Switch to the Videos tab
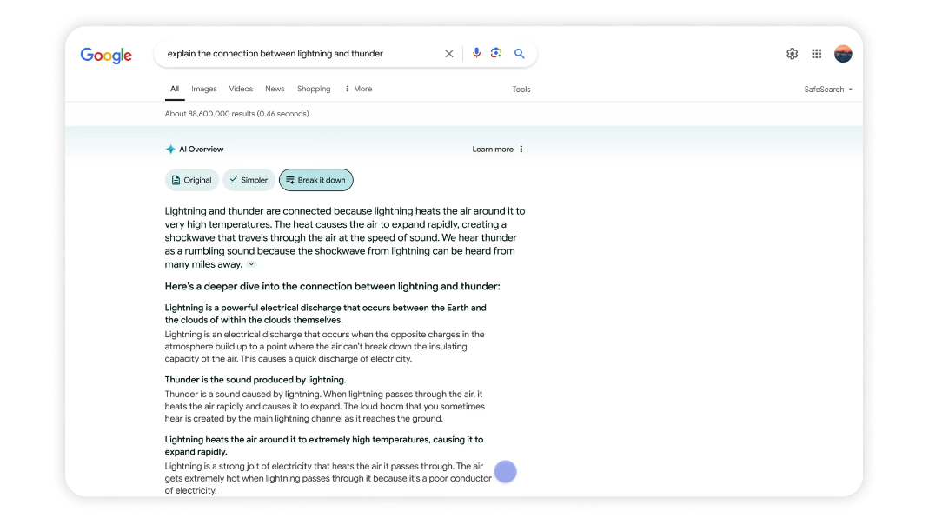This screenshot has height=525, width=929. point(241,89)
